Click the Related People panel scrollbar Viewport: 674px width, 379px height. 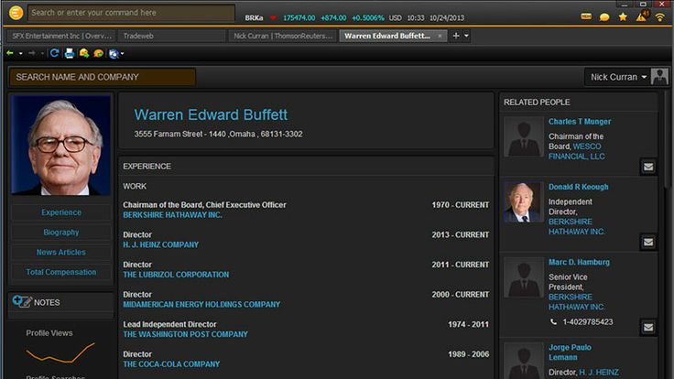click(667, 140)
